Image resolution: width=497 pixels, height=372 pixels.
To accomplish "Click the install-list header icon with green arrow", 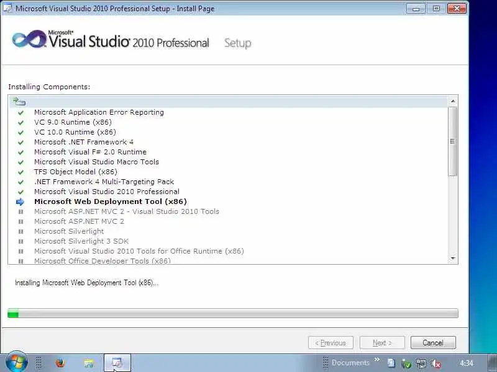I will pyautogui.click(x=19, y=102).
